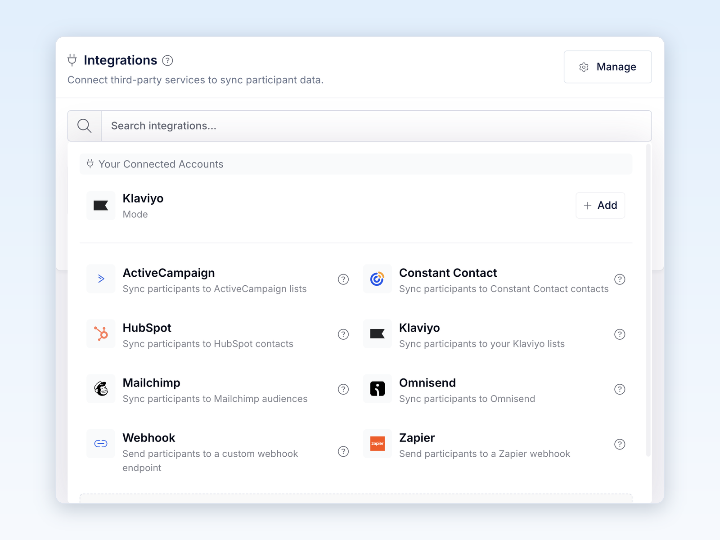Viewport: 720px width, 540px height.
Task: Click the Klaviyo logo in Connected Accounts
Action: click(101, 206)
